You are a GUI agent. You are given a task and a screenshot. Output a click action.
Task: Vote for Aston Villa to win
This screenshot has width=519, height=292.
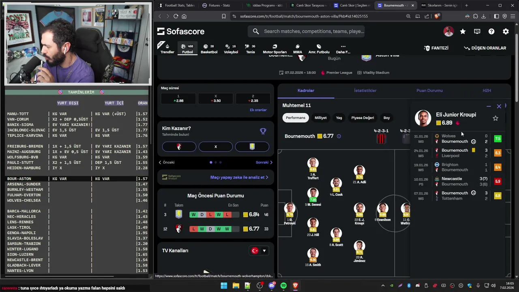click(252, 146)
